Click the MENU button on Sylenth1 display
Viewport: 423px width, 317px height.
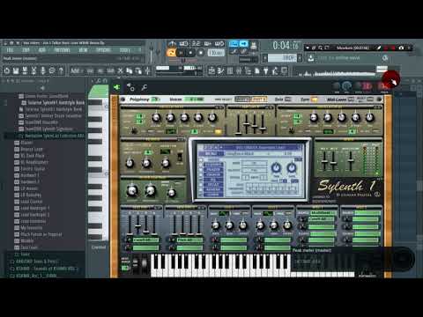[x=211, y=153]
